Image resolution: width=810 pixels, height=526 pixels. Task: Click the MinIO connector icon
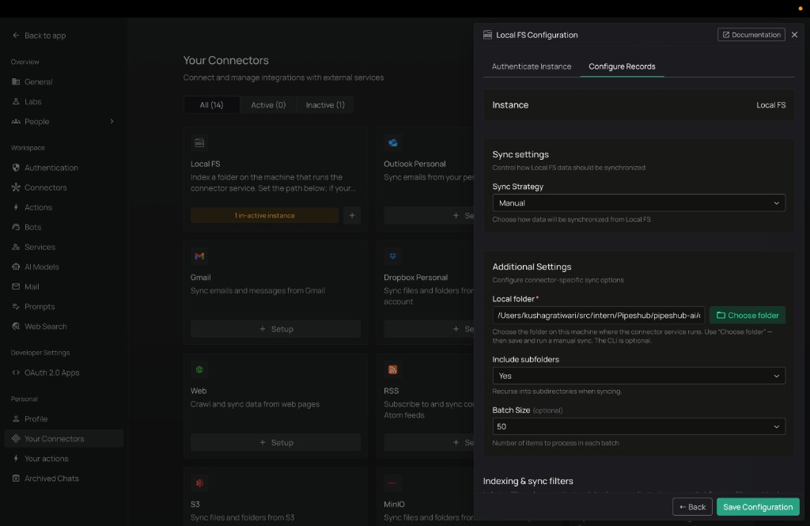(x=392, y=483)
